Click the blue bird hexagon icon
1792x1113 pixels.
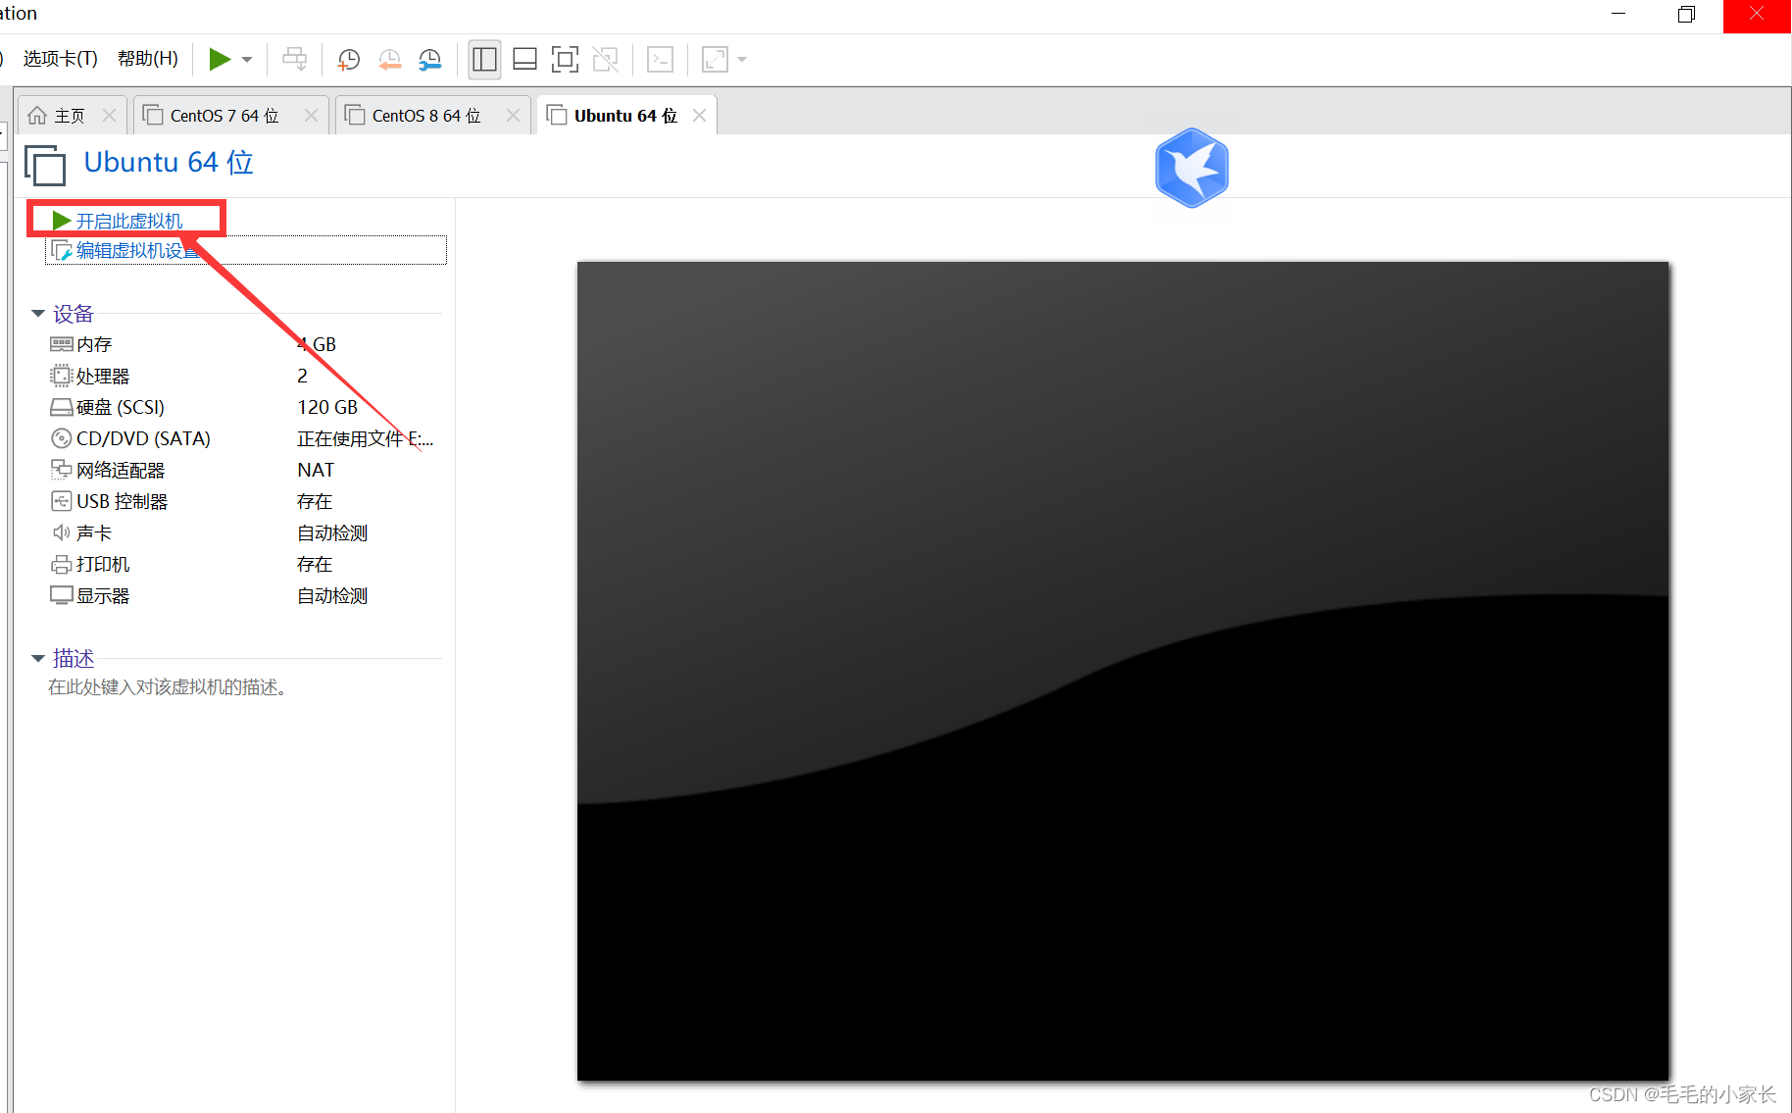point(1191,168)
